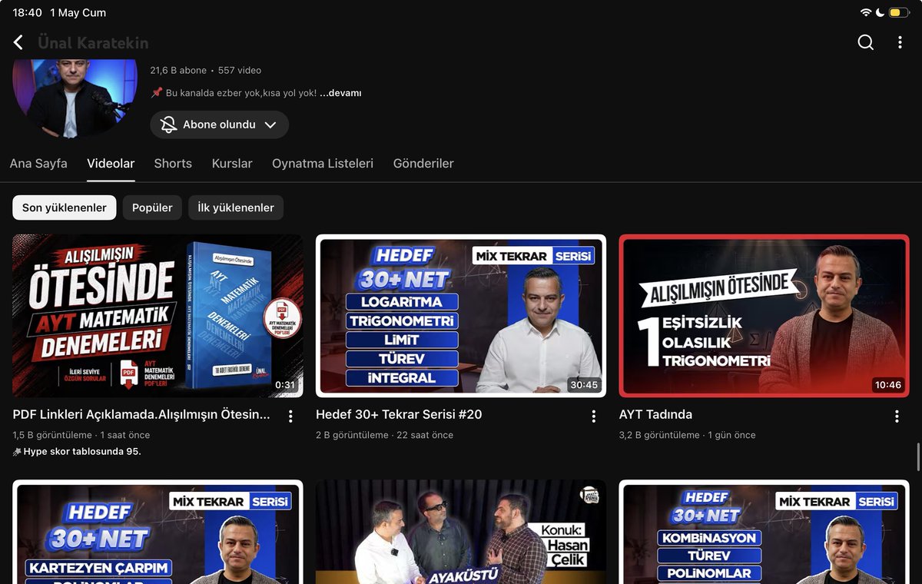Image resolution: width=922 pixels, height=584 pixels.
Task: Tap the 557 video count text
Action: (x=240, y=70)
